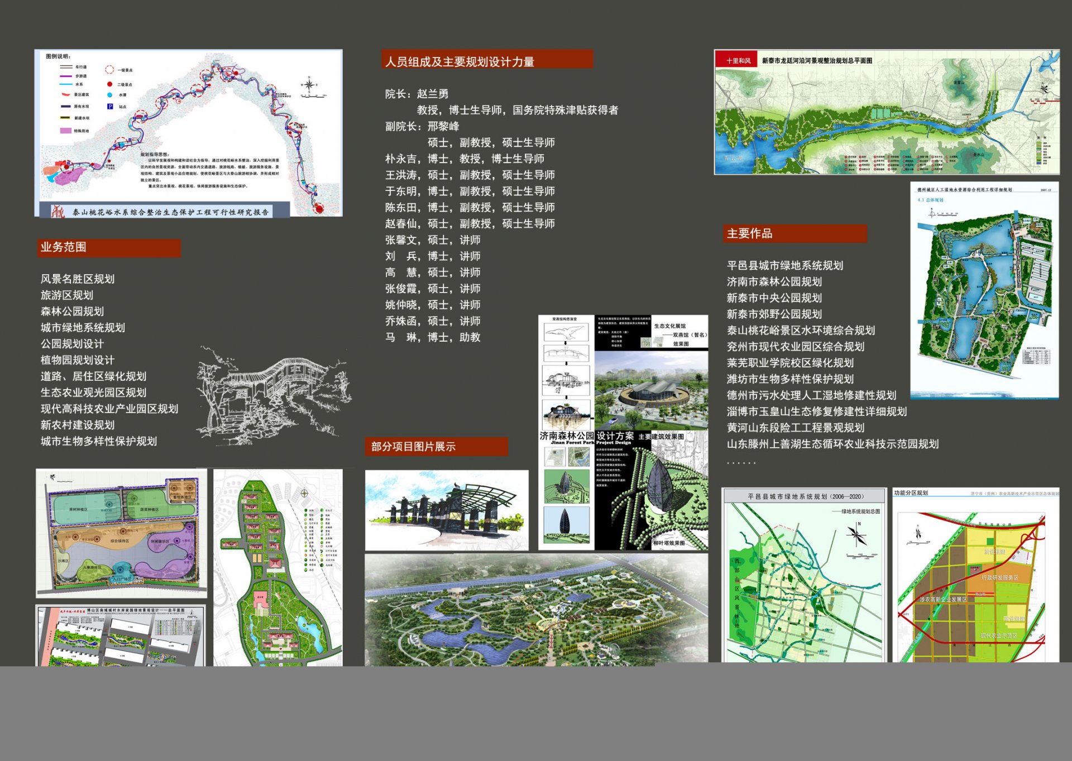This screenshot has width=1072, height=761.
Task: Open the 博山区南域城村 residential plan image
Action: 121,635
